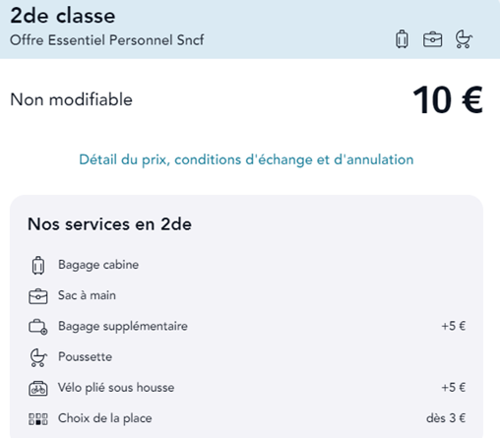
Task: Click the Choix de la place label
Action: pos(105,418)
